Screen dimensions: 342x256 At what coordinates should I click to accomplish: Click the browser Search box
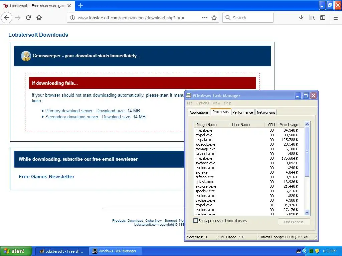point(248,18)
